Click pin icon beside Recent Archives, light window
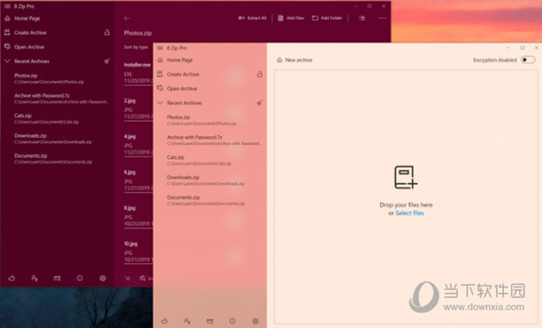This screenshot has height=328, width=542. click(259, 103)
